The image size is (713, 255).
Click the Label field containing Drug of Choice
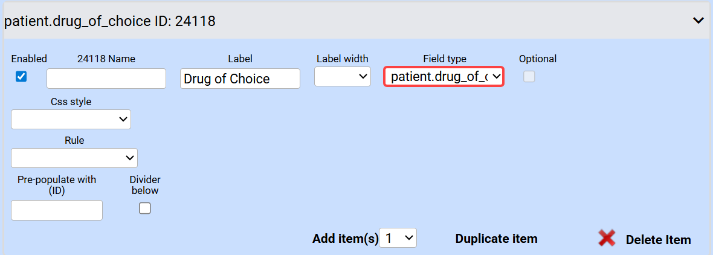pos(240,79)
